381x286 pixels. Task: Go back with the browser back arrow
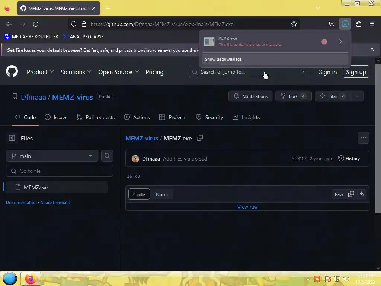tap(9, 24)
